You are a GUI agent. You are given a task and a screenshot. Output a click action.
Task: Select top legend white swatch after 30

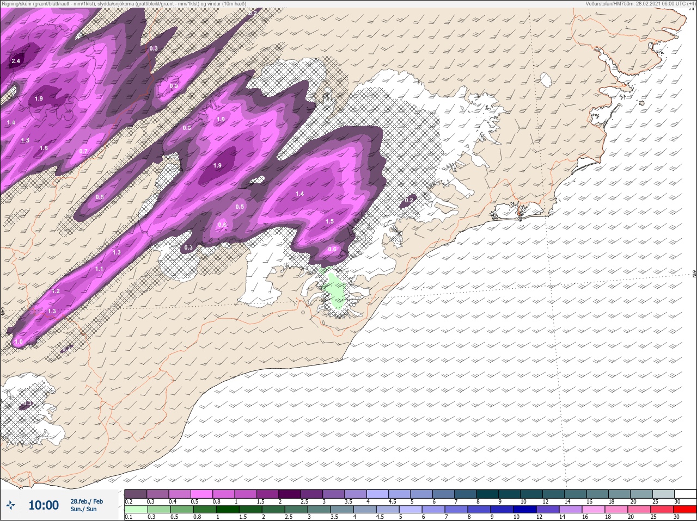[x=685, y=494]
